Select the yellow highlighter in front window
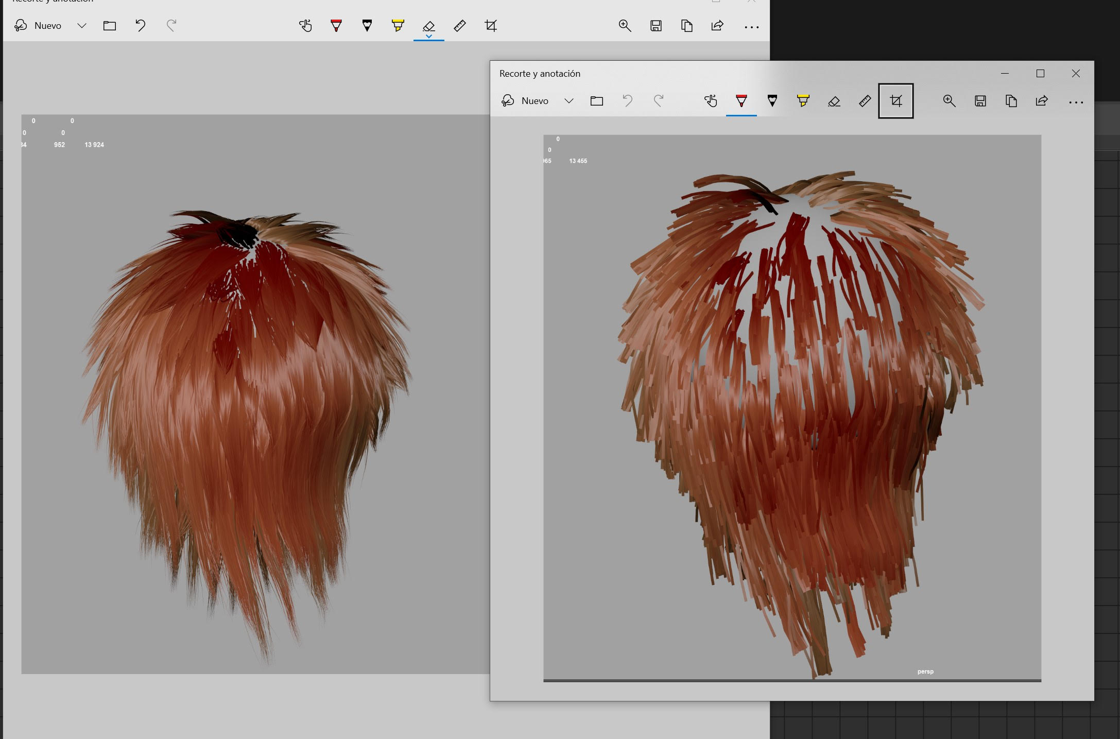This screenshot has width=1120, height=739. pos(803,101)
